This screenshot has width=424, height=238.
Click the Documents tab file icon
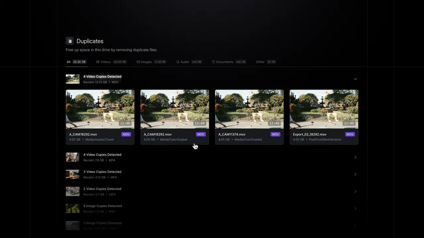pos(213,62)
